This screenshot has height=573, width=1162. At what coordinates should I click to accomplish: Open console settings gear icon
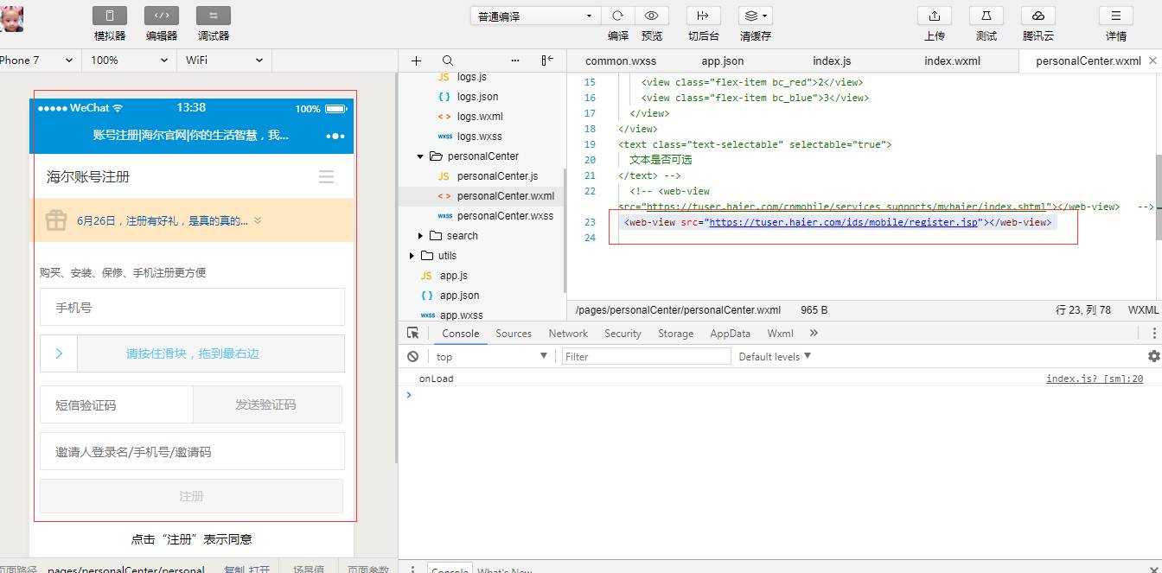coord(1153,356)
